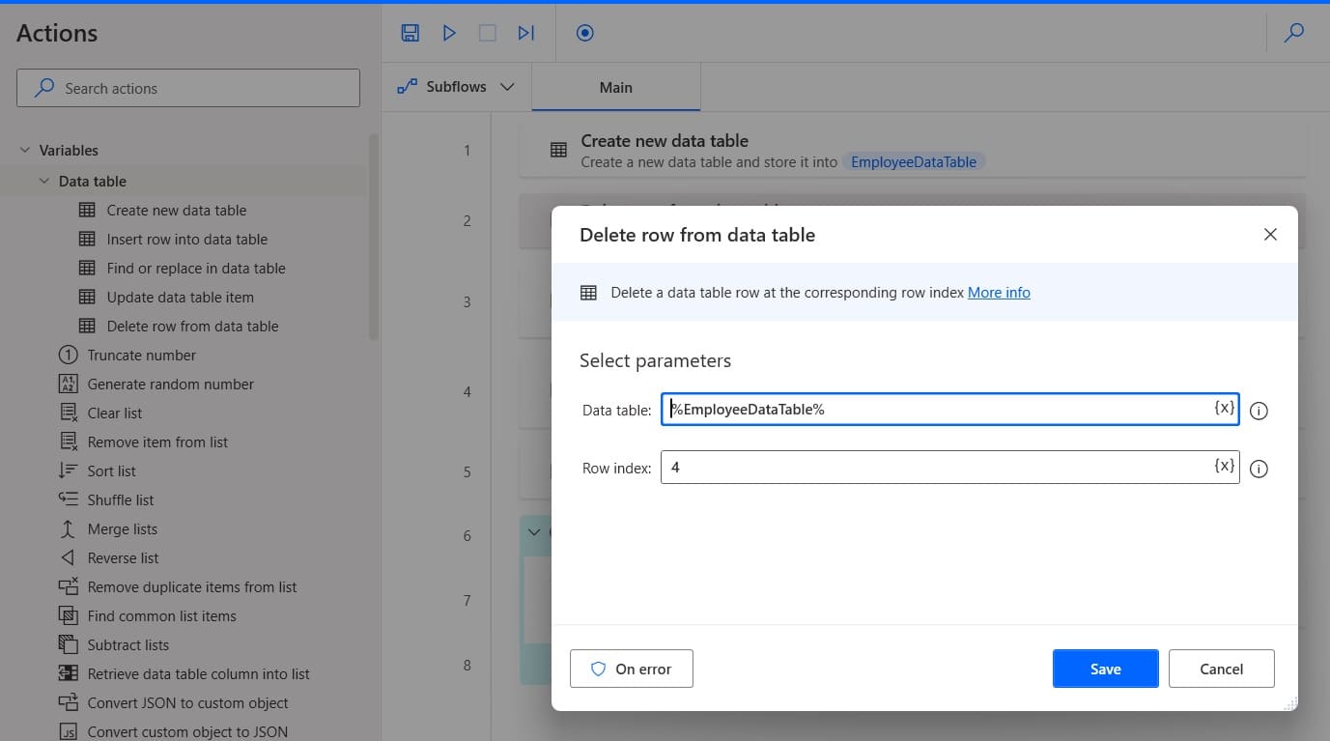Select Insert row into data table action
Screen dimensions: 1330x741
(186, 239)
